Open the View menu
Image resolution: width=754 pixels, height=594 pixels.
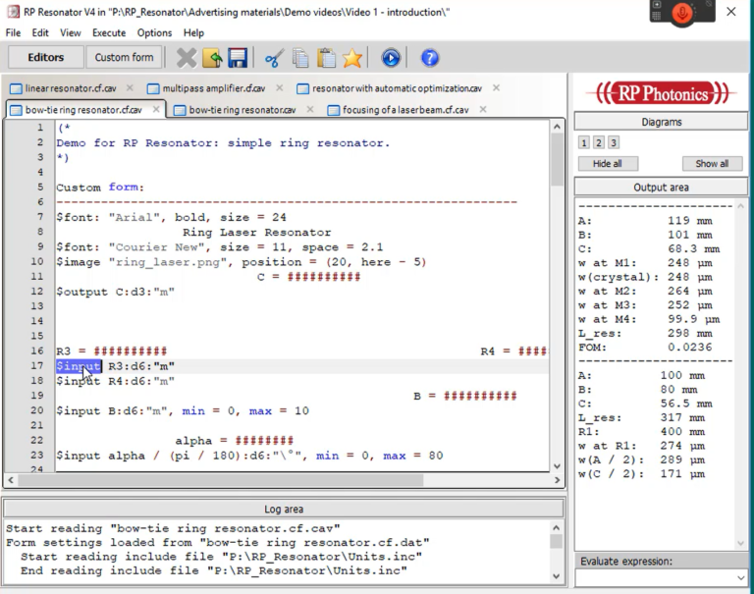tap(71, 32)
